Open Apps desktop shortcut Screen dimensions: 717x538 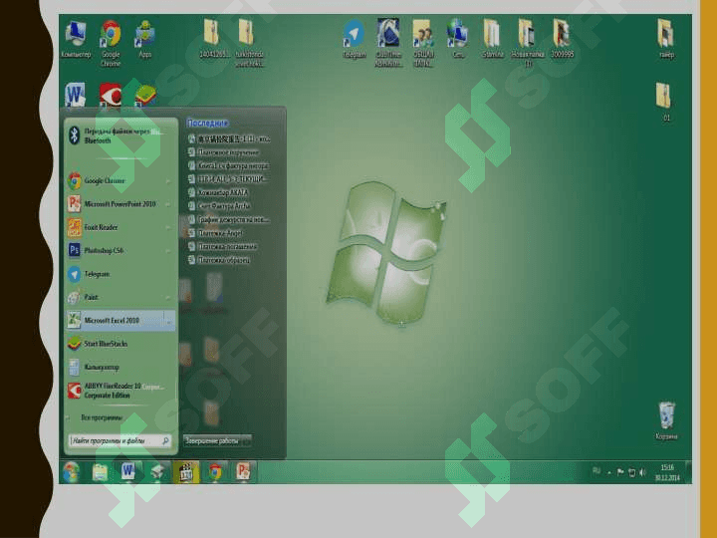pos(145,39)
